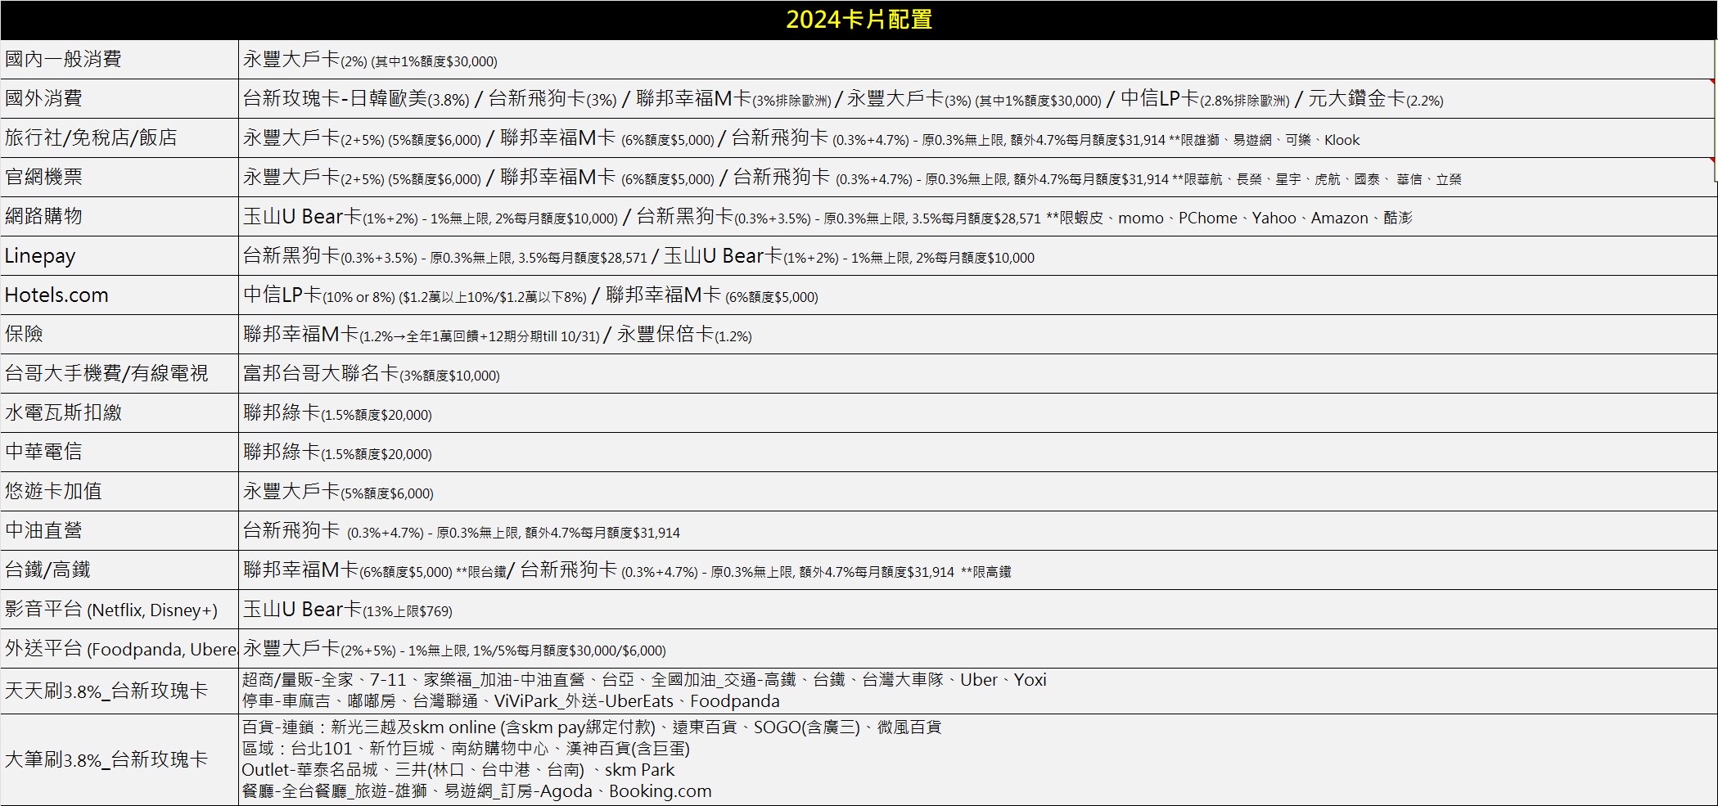Select the 保險 row label

(119, 334)
